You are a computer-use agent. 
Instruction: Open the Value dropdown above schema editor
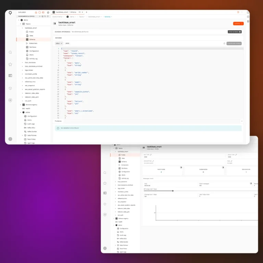(59, 43)
